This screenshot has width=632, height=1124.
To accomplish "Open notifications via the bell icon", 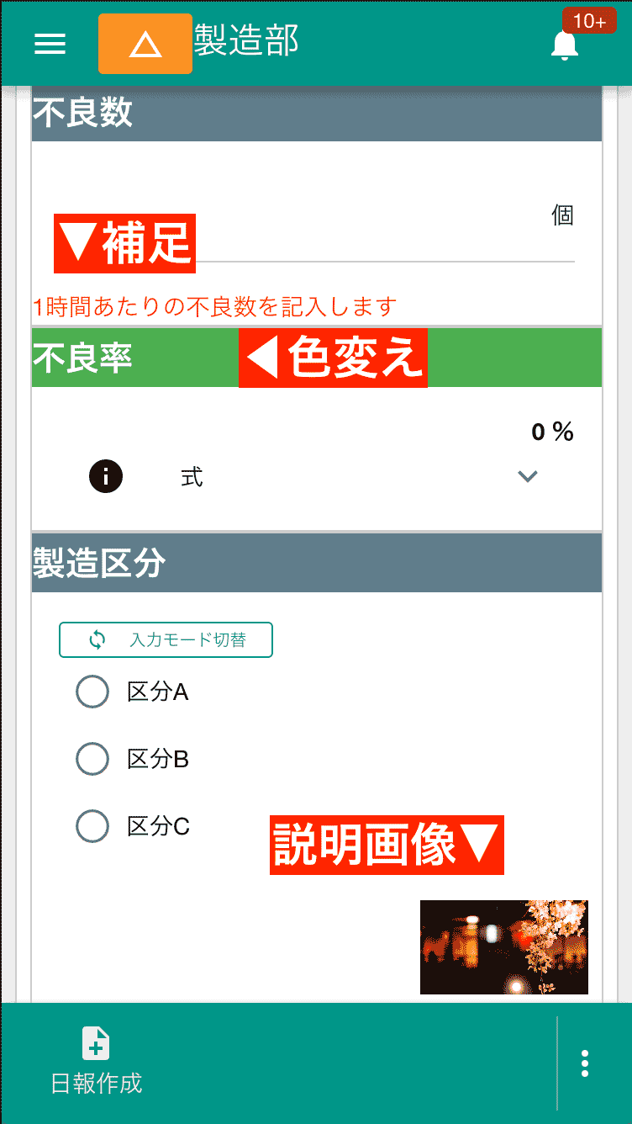I will pos(565,46).
